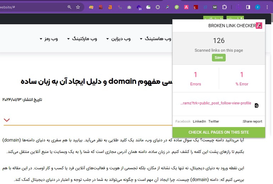Expand the وب هاستینگ menu
Image resolution: width=273 pixels, height=184 pixels.
tap(155, 39)
